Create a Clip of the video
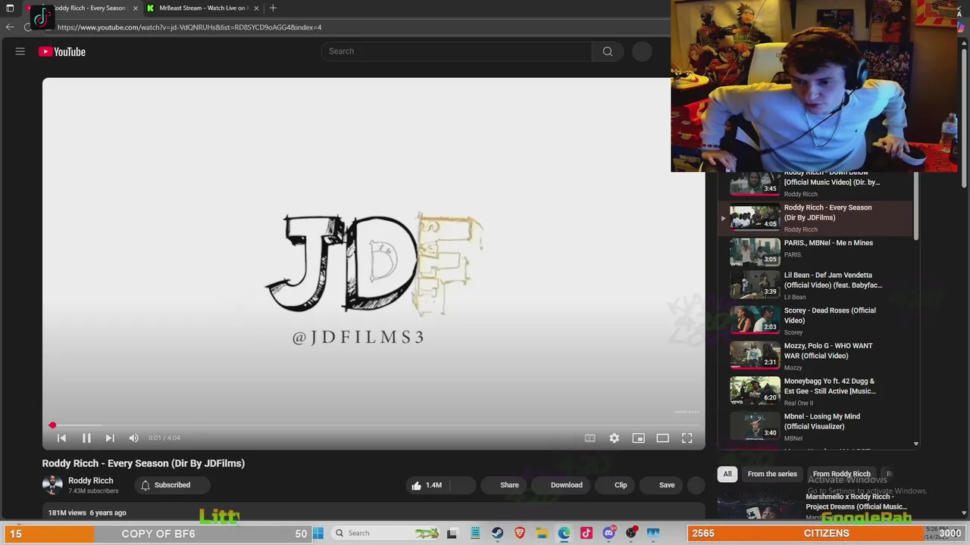 [621, 485]
